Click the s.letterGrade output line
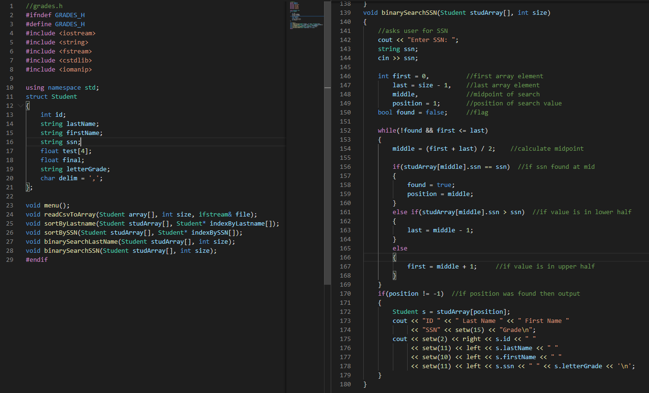Screen dimensions: 649x393 (523, 366)
